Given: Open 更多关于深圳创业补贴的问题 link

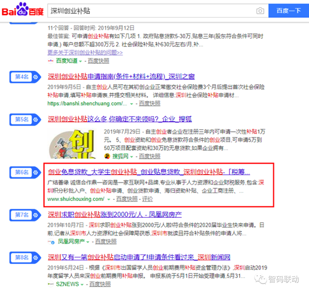Looking at the screenshot, I should click(85, 52).
